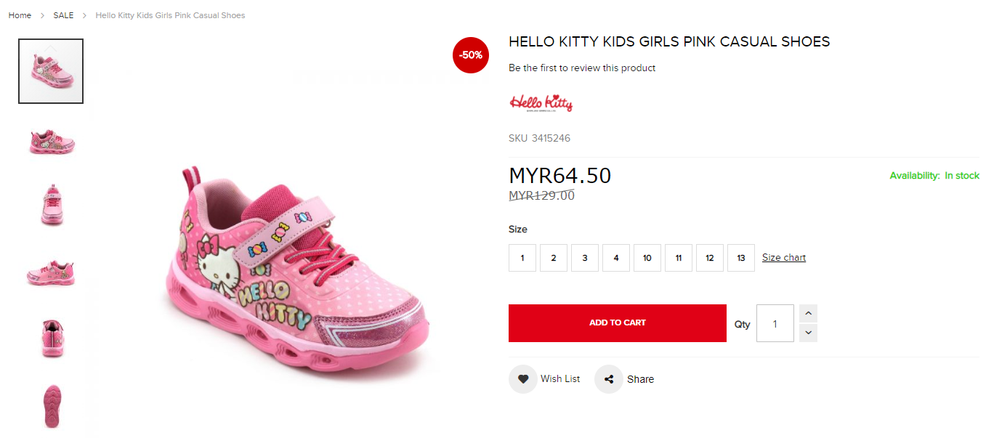
Task: Click the Wish List heart icon
Action: tap(523, 379)
